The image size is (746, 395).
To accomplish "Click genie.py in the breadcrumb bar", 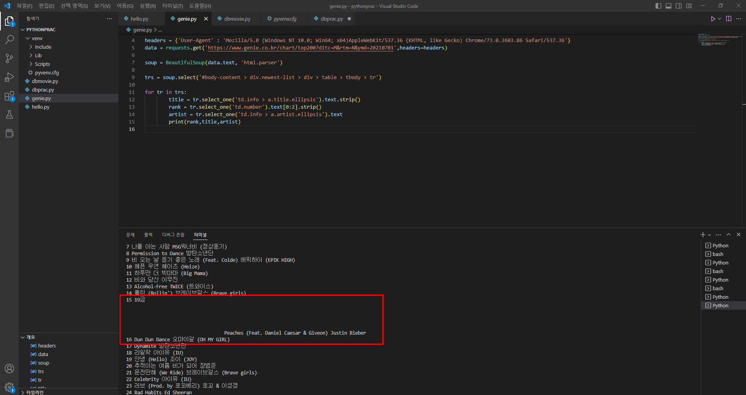I will (142, 30).
